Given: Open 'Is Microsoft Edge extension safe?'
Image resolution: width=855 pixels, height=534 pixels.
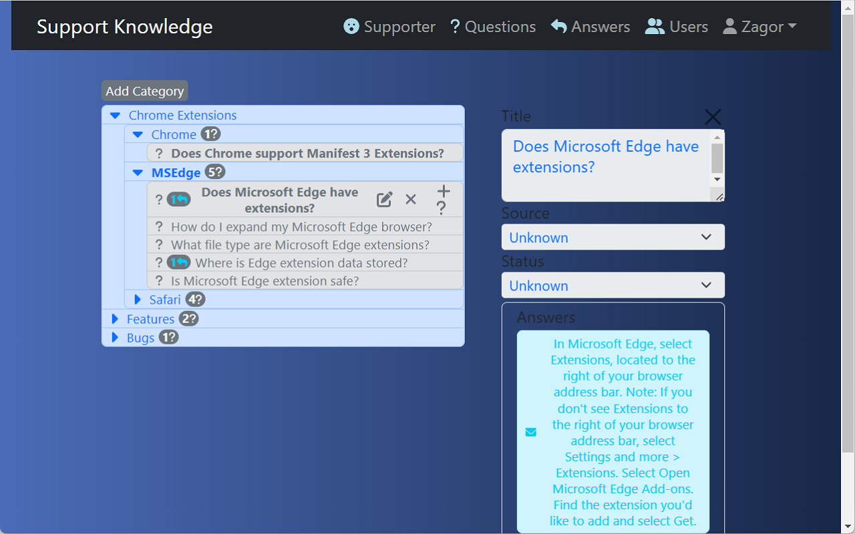Looking at the screenshot, I should tap(265, 281).
